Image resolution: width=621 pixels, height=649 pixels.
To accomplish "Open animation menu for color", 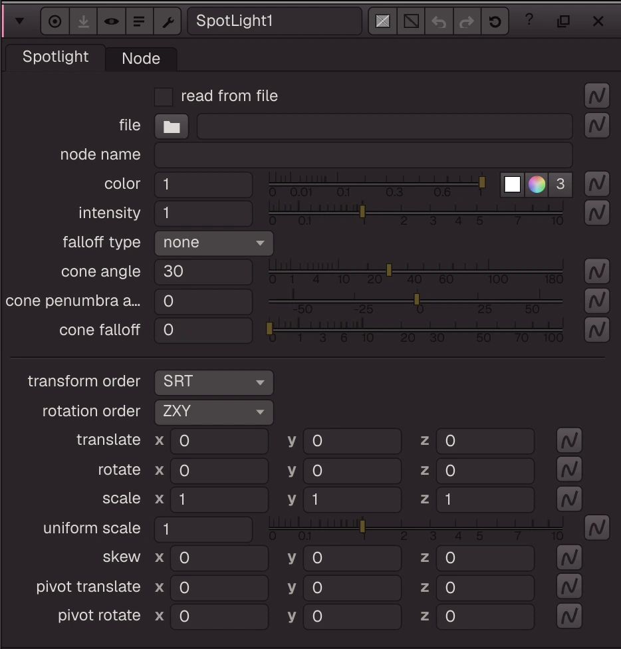I will pyautogui.click(x=596, y=184).
